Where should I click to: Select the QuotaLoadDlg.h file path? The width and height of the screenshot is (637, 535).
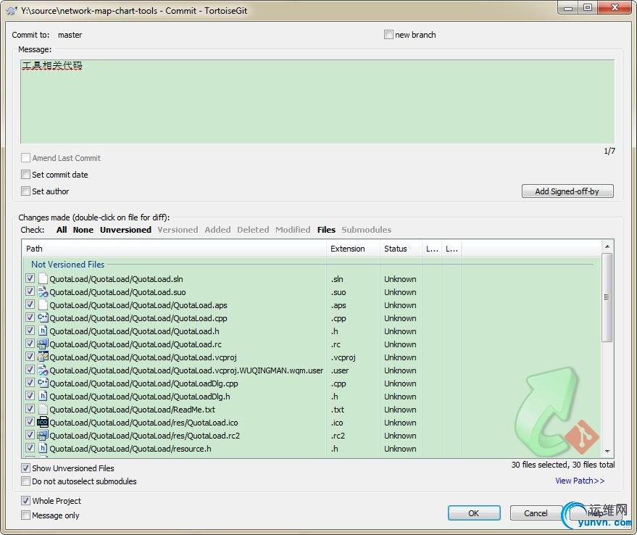tap(140, 397)
